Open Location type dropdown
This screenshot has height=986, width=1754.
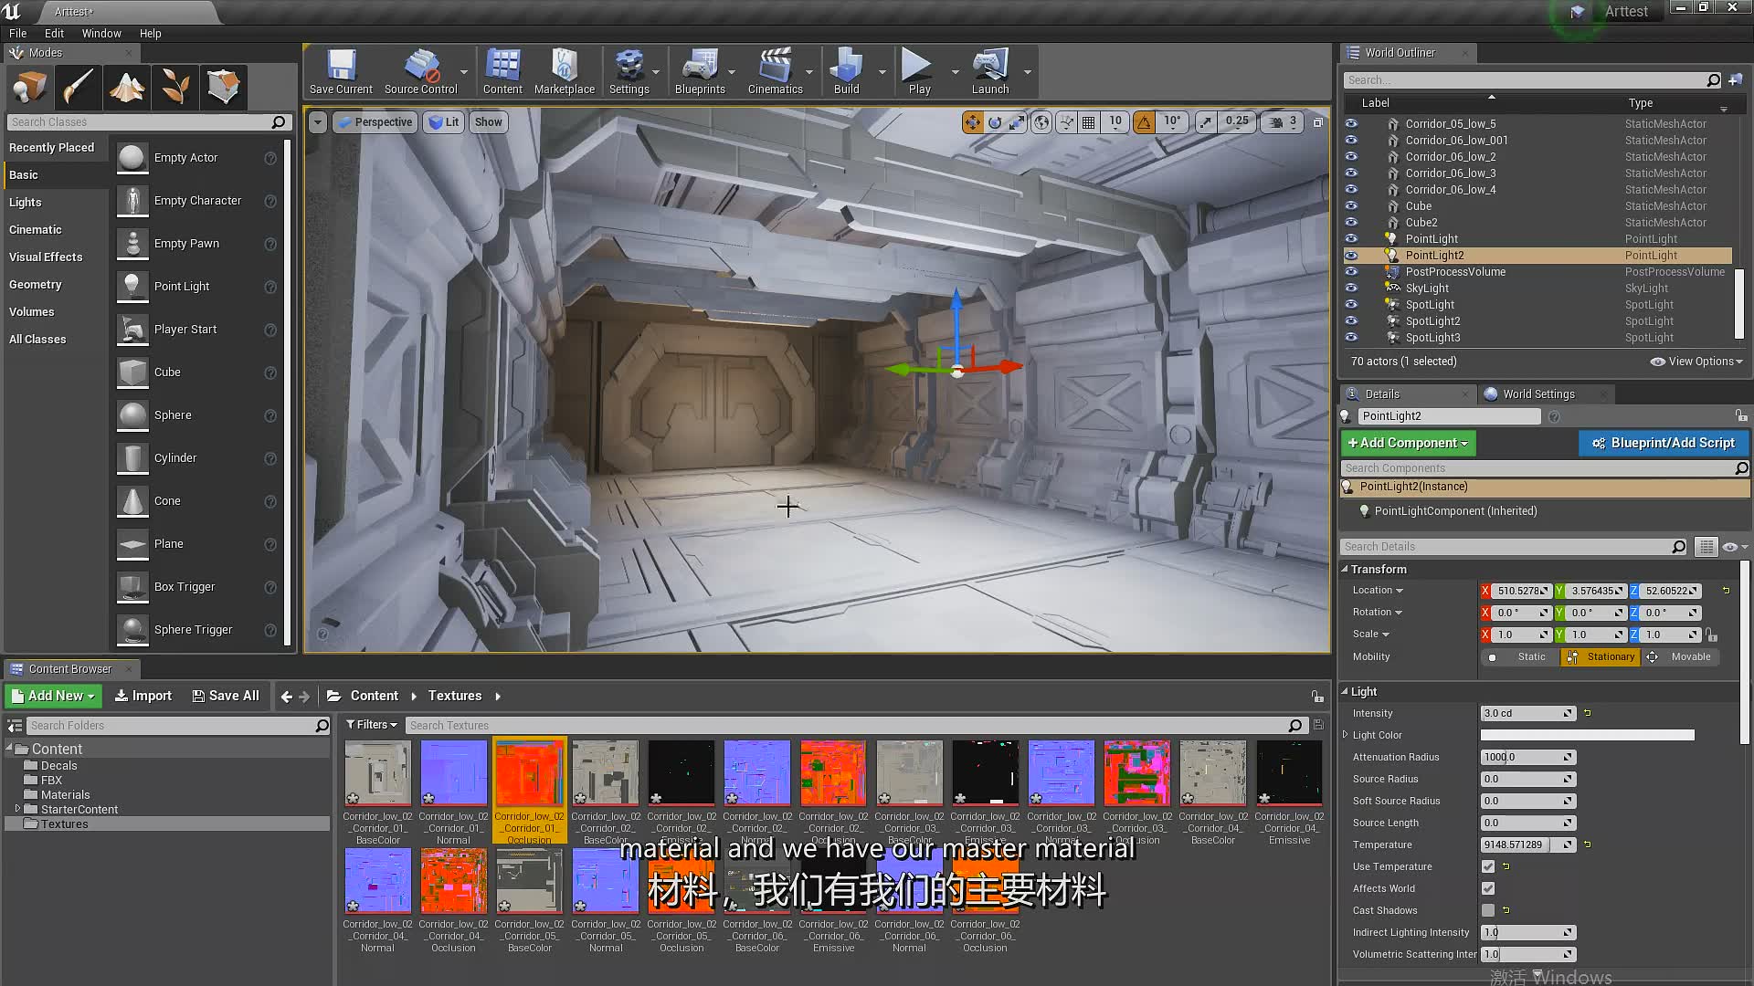click(x=1378, y=591)
